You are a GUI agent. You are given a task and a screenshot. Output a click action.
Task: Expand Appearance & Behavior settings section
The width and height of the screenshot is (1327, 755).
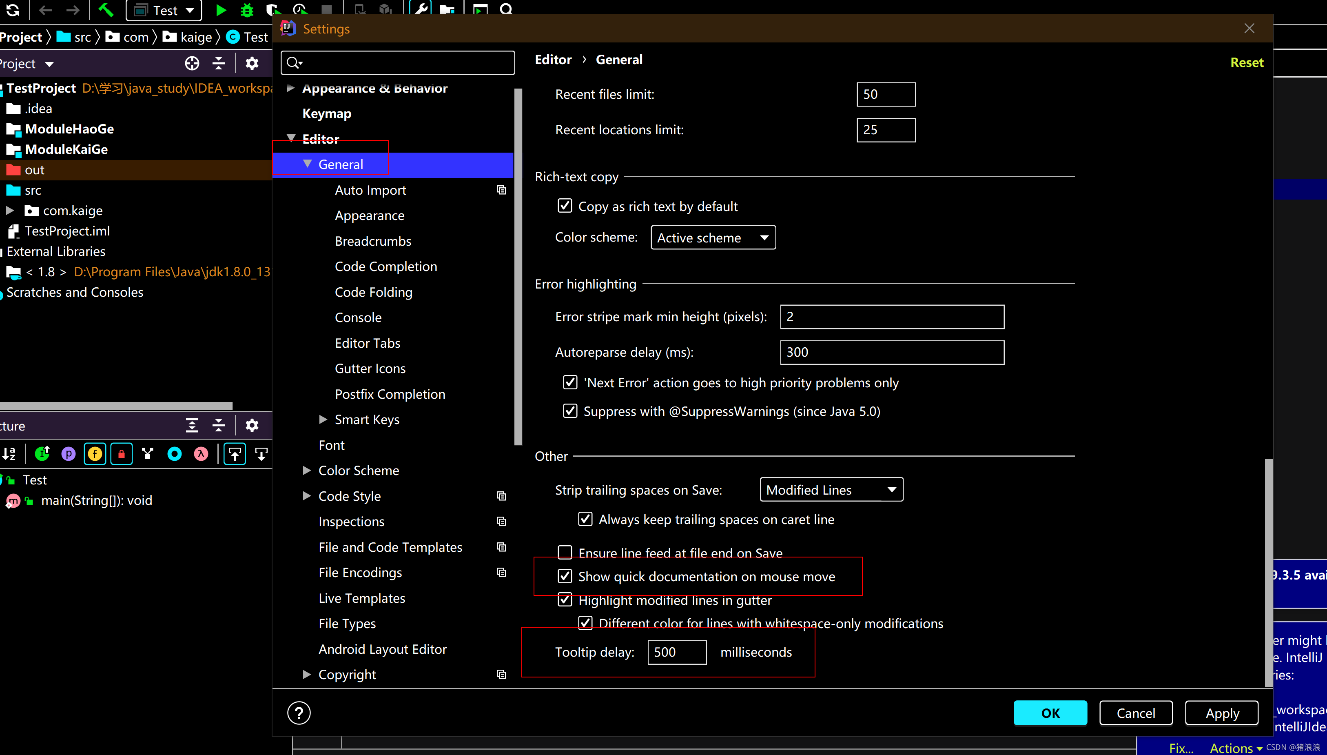click(x=290, y=88)
